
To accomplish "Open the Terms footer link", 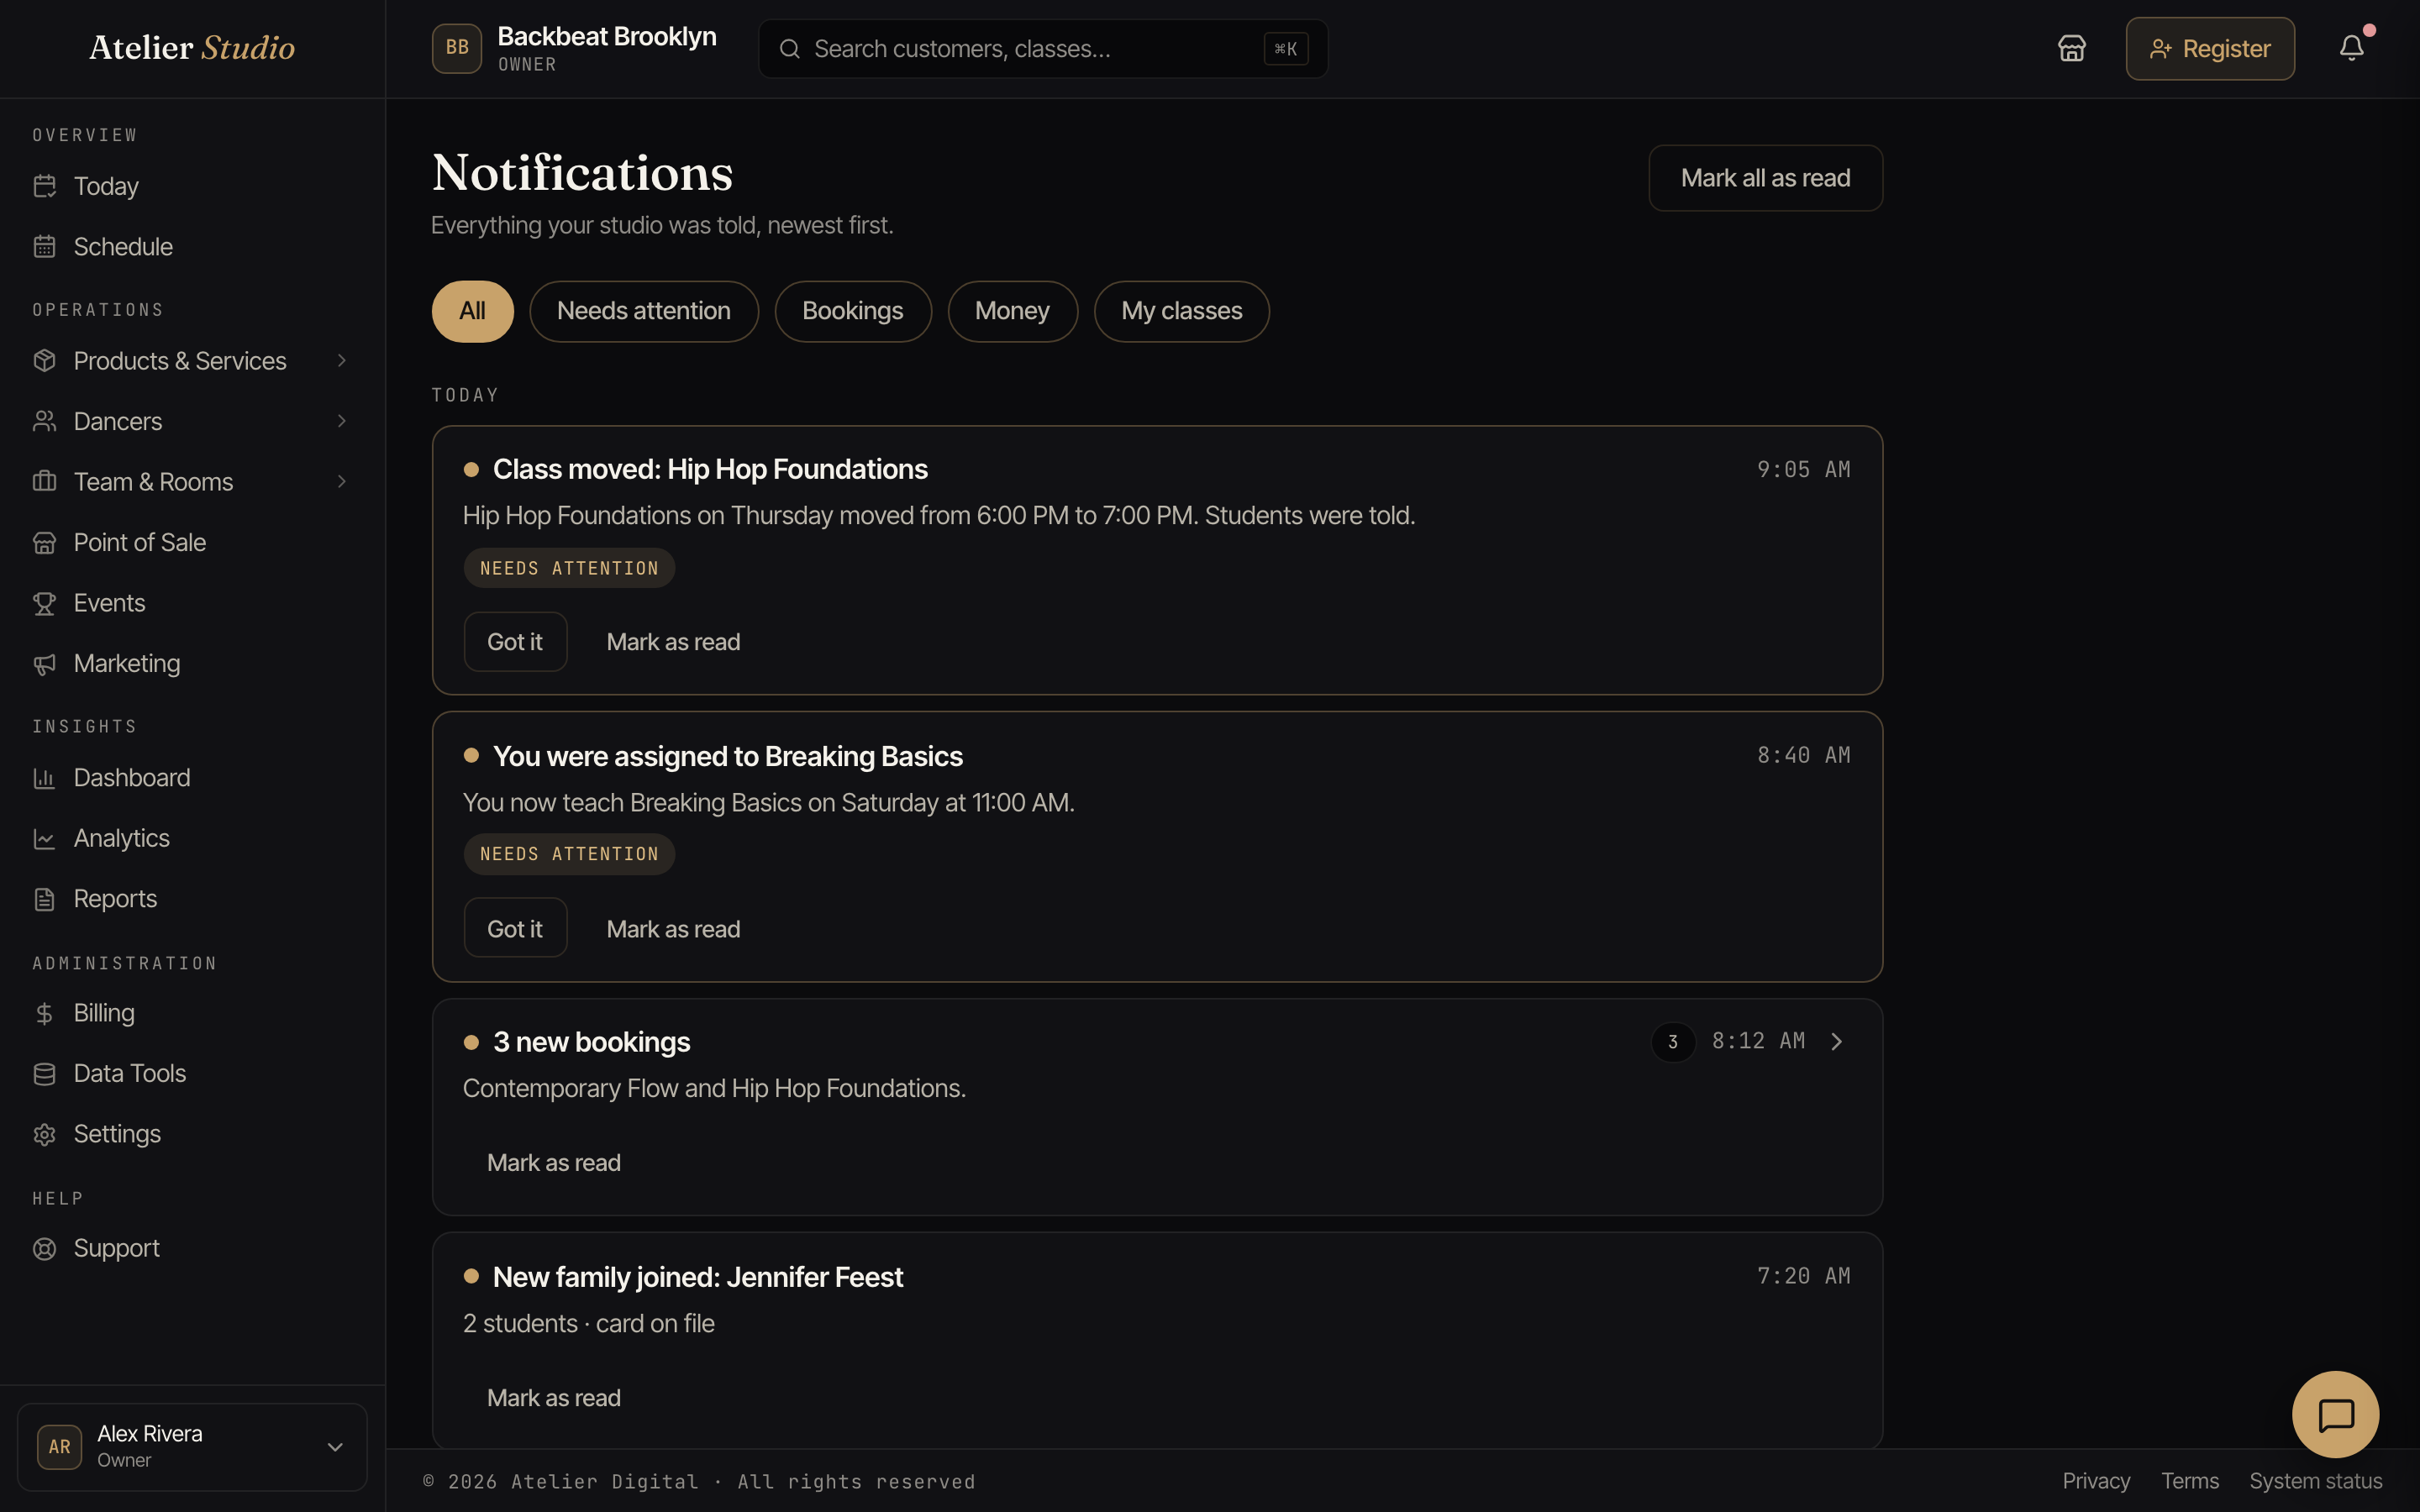I will 2190,1481.
